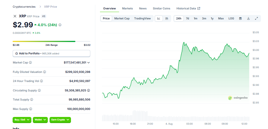Open the Similar Coins tab

pos(162,9)
